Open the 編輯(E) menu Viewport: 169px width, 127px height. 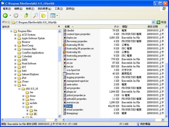(18, 9)
